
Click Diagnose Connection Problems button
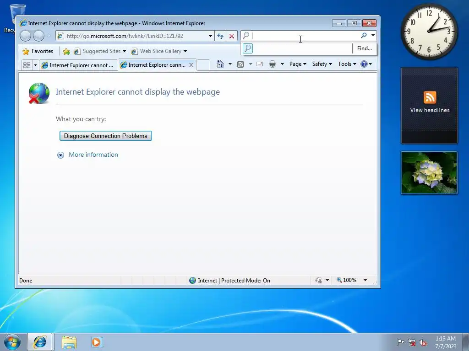click(x=106, y=136)
